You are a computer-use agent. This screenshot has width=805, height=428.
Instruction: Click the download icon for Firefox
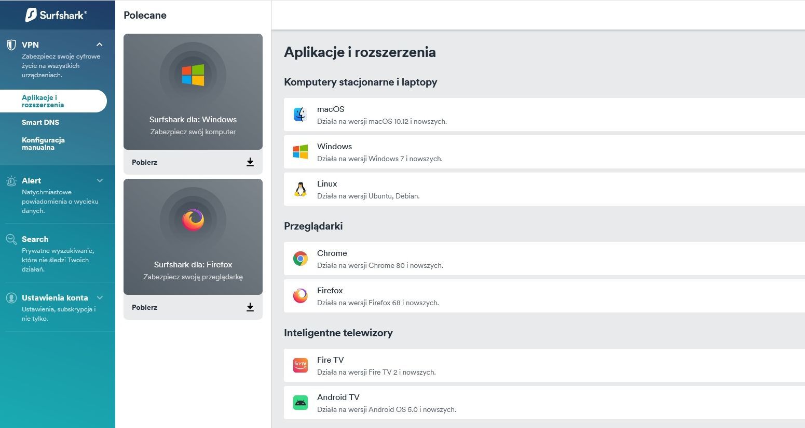250,307
